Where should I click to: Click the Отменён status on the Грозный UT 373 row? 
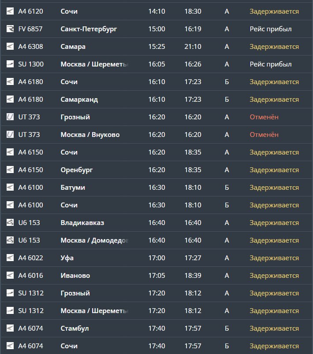click(264, 117)
